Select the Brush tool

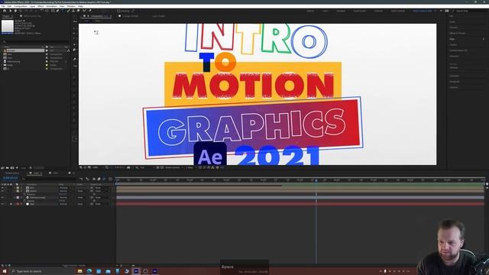[68, 11]
